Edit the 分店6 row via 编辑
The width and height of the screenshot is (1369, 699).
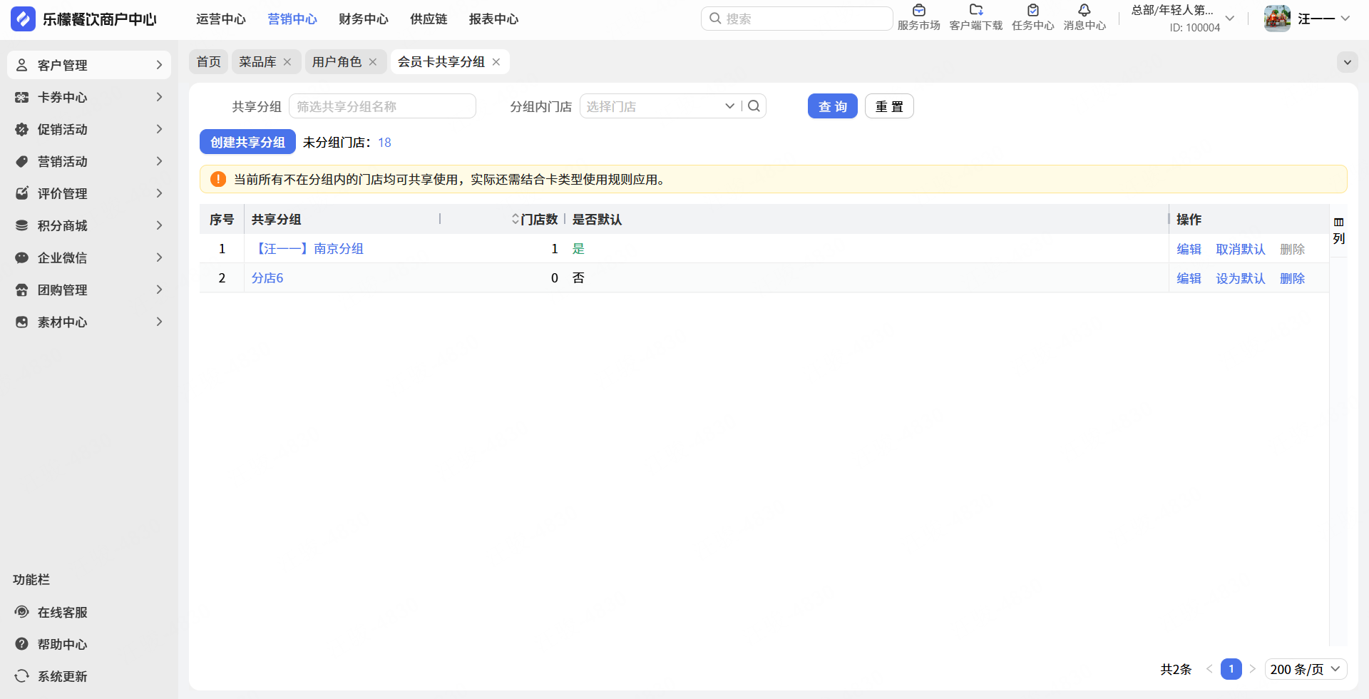click(1189, 278)
